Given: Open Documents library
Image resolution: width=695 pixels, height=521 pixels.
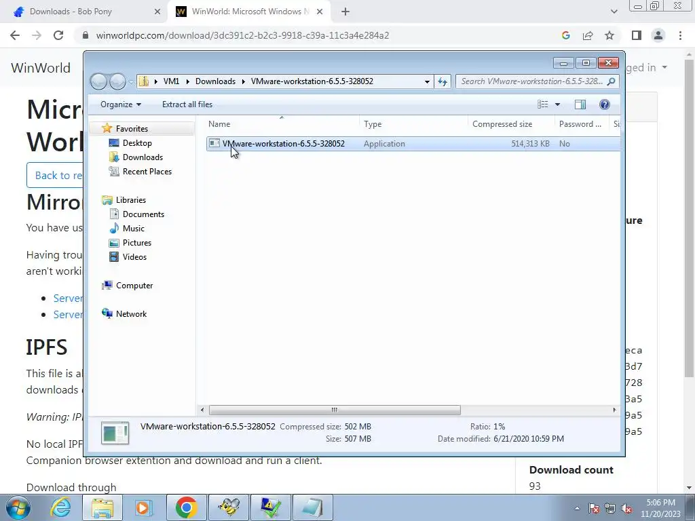Looking at the screenshot, I should pos(143,214).
